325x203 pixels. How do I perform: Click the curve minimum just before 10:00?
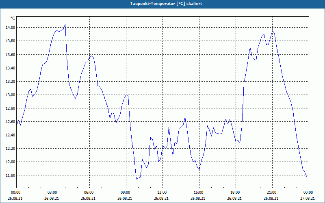[x=136, y=179]
